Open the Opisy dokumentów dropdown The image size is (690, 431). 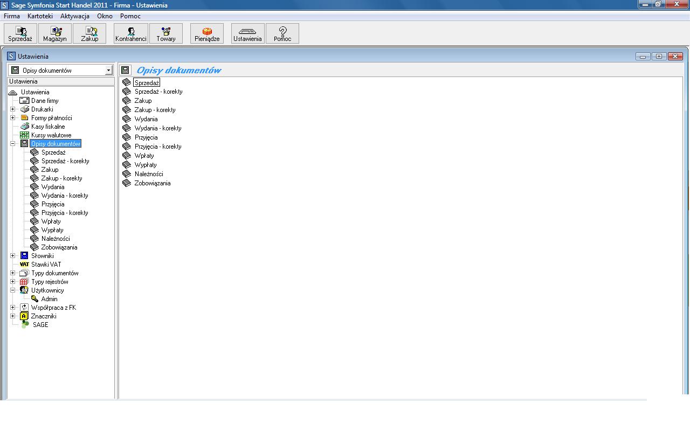point(108,71)
